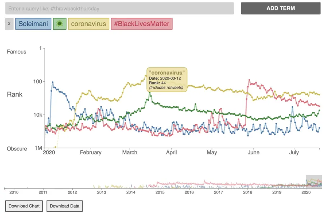Click the Download Data button
The width and height of the screenshot is (329, 219).
pyautogui.click(x=65, y=206)
